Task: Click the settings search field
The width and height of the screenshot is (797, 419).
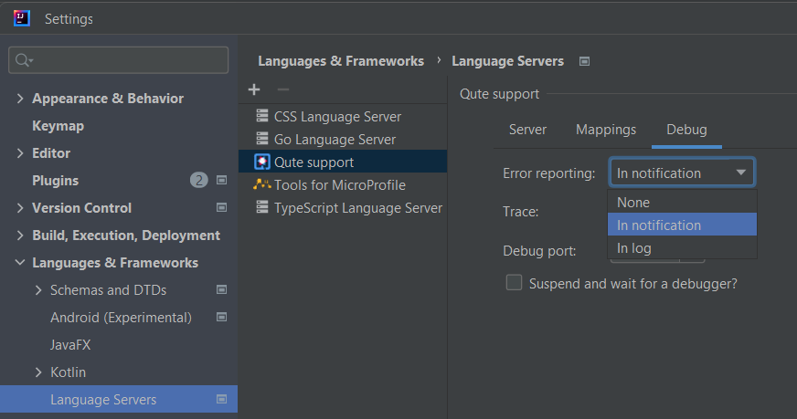Action: click(x=119, y=60)
